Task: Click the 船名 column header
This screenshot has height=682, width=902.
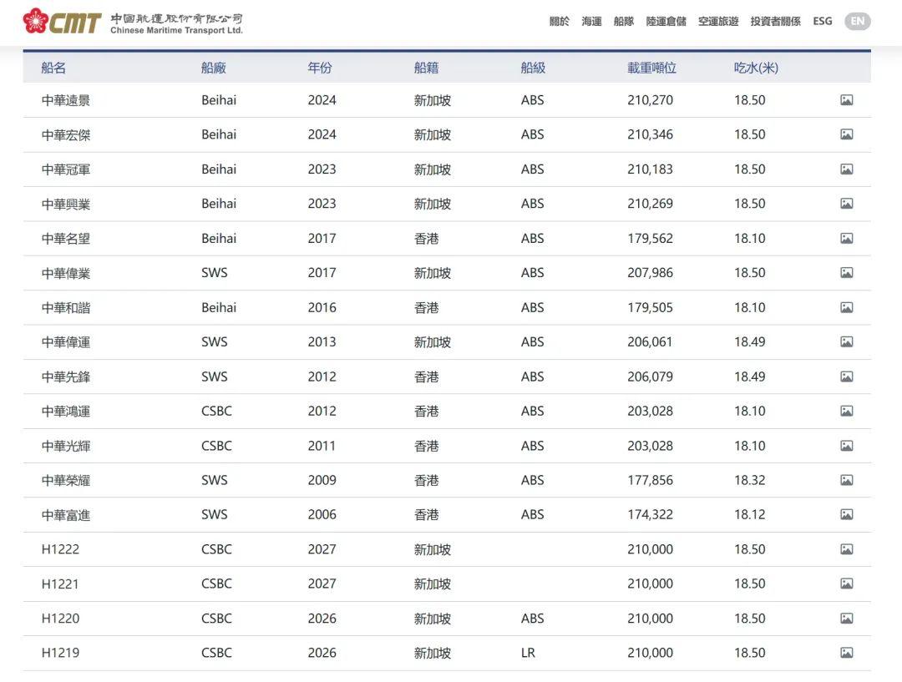Action: coord(53,68)
